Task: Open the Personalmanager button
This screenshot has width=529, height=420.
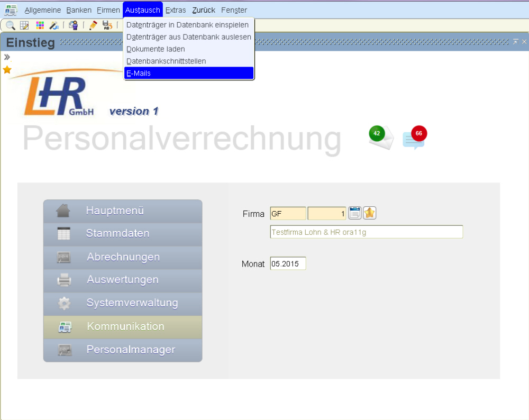Action: (x=123, y=351)
